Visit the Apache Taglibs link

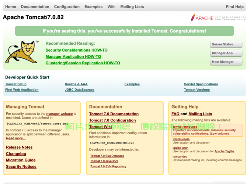pos(224,151)
